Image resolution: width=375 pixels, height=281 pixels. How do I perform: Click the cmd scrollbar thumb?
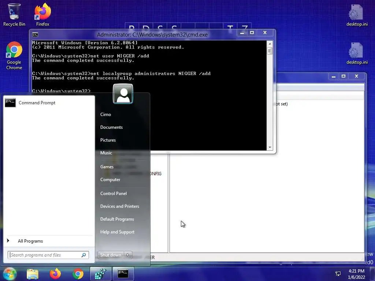pyautogui.click(x=270, y=51)
